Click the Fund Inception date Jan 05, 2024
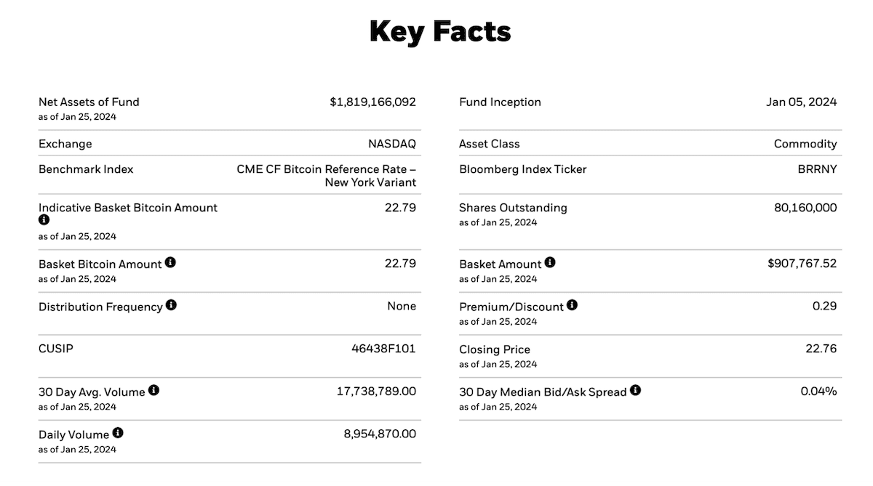Screen dimensions: 873x486 (802, 102)
